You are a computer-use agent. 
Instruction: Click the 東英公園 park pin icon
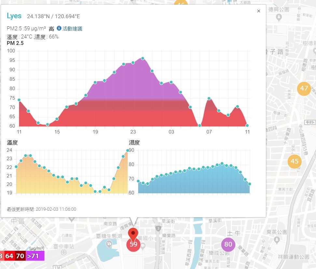point(277,240)
